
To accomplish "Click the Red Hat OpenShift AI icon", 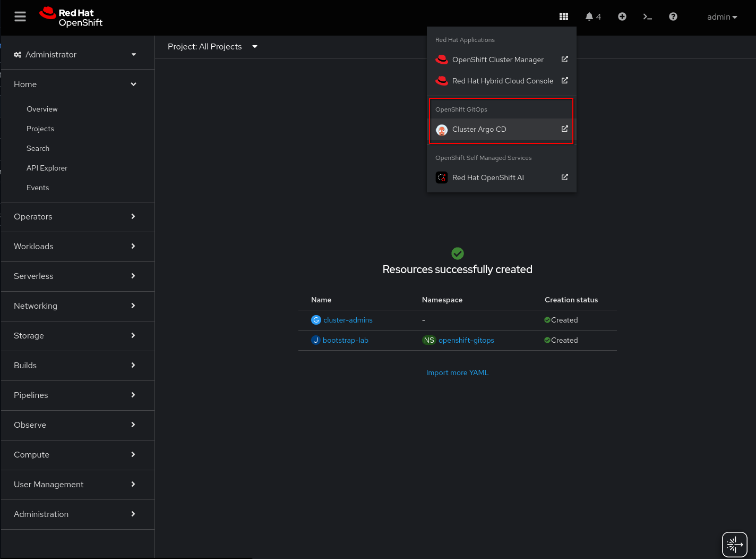I will [442, 177].
